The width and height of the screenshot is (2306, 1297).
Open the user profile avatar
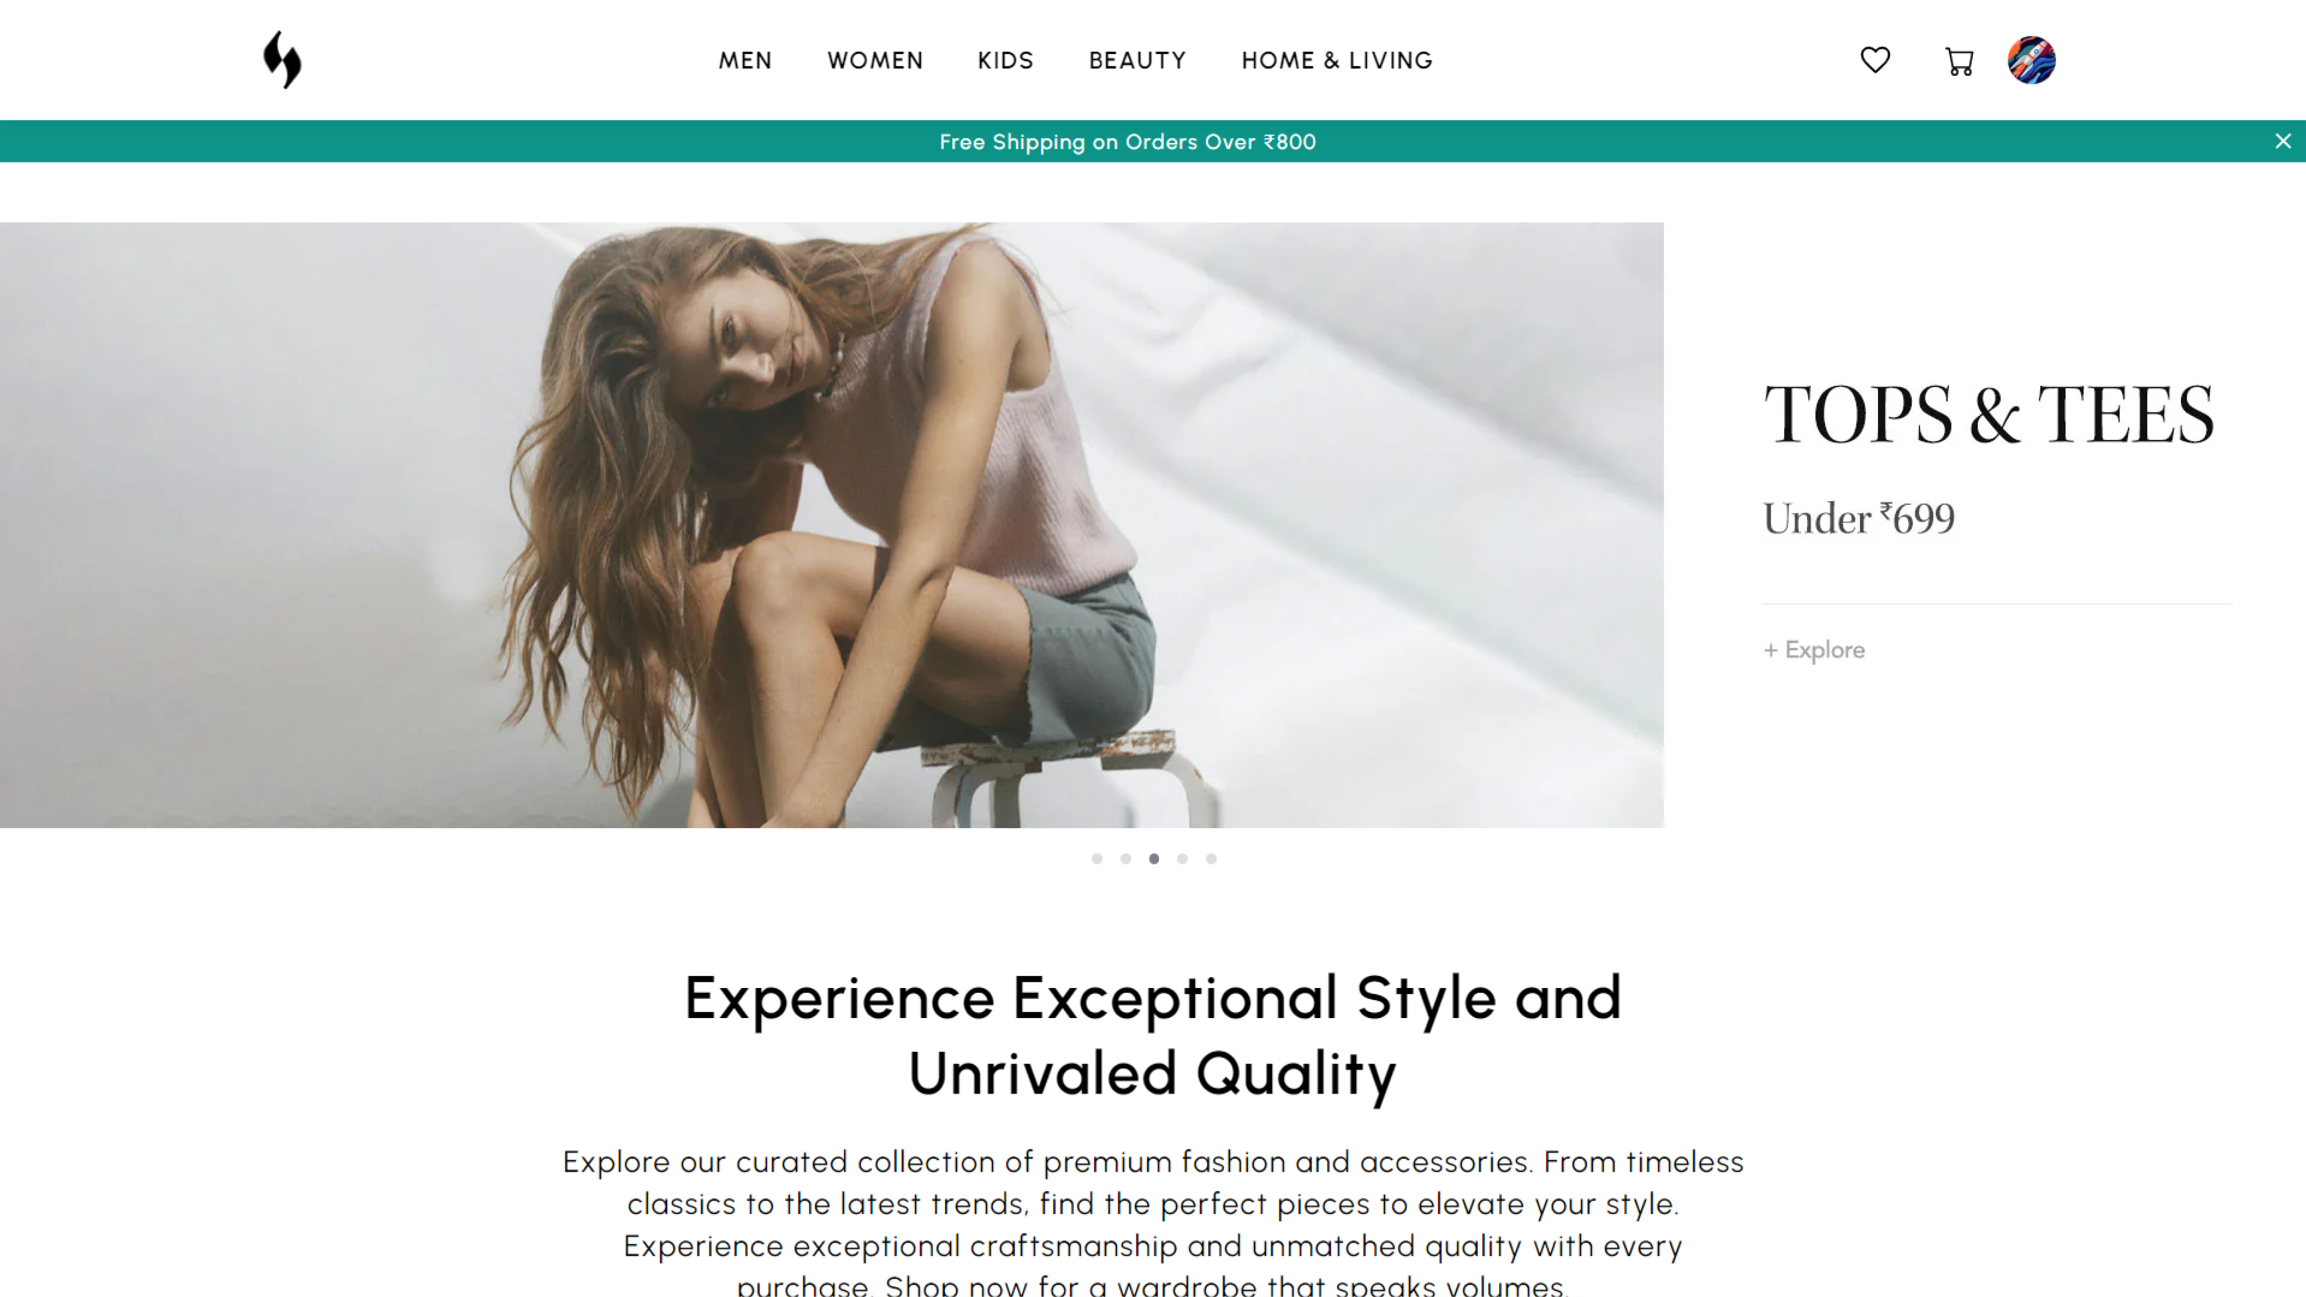point(2031,60)
